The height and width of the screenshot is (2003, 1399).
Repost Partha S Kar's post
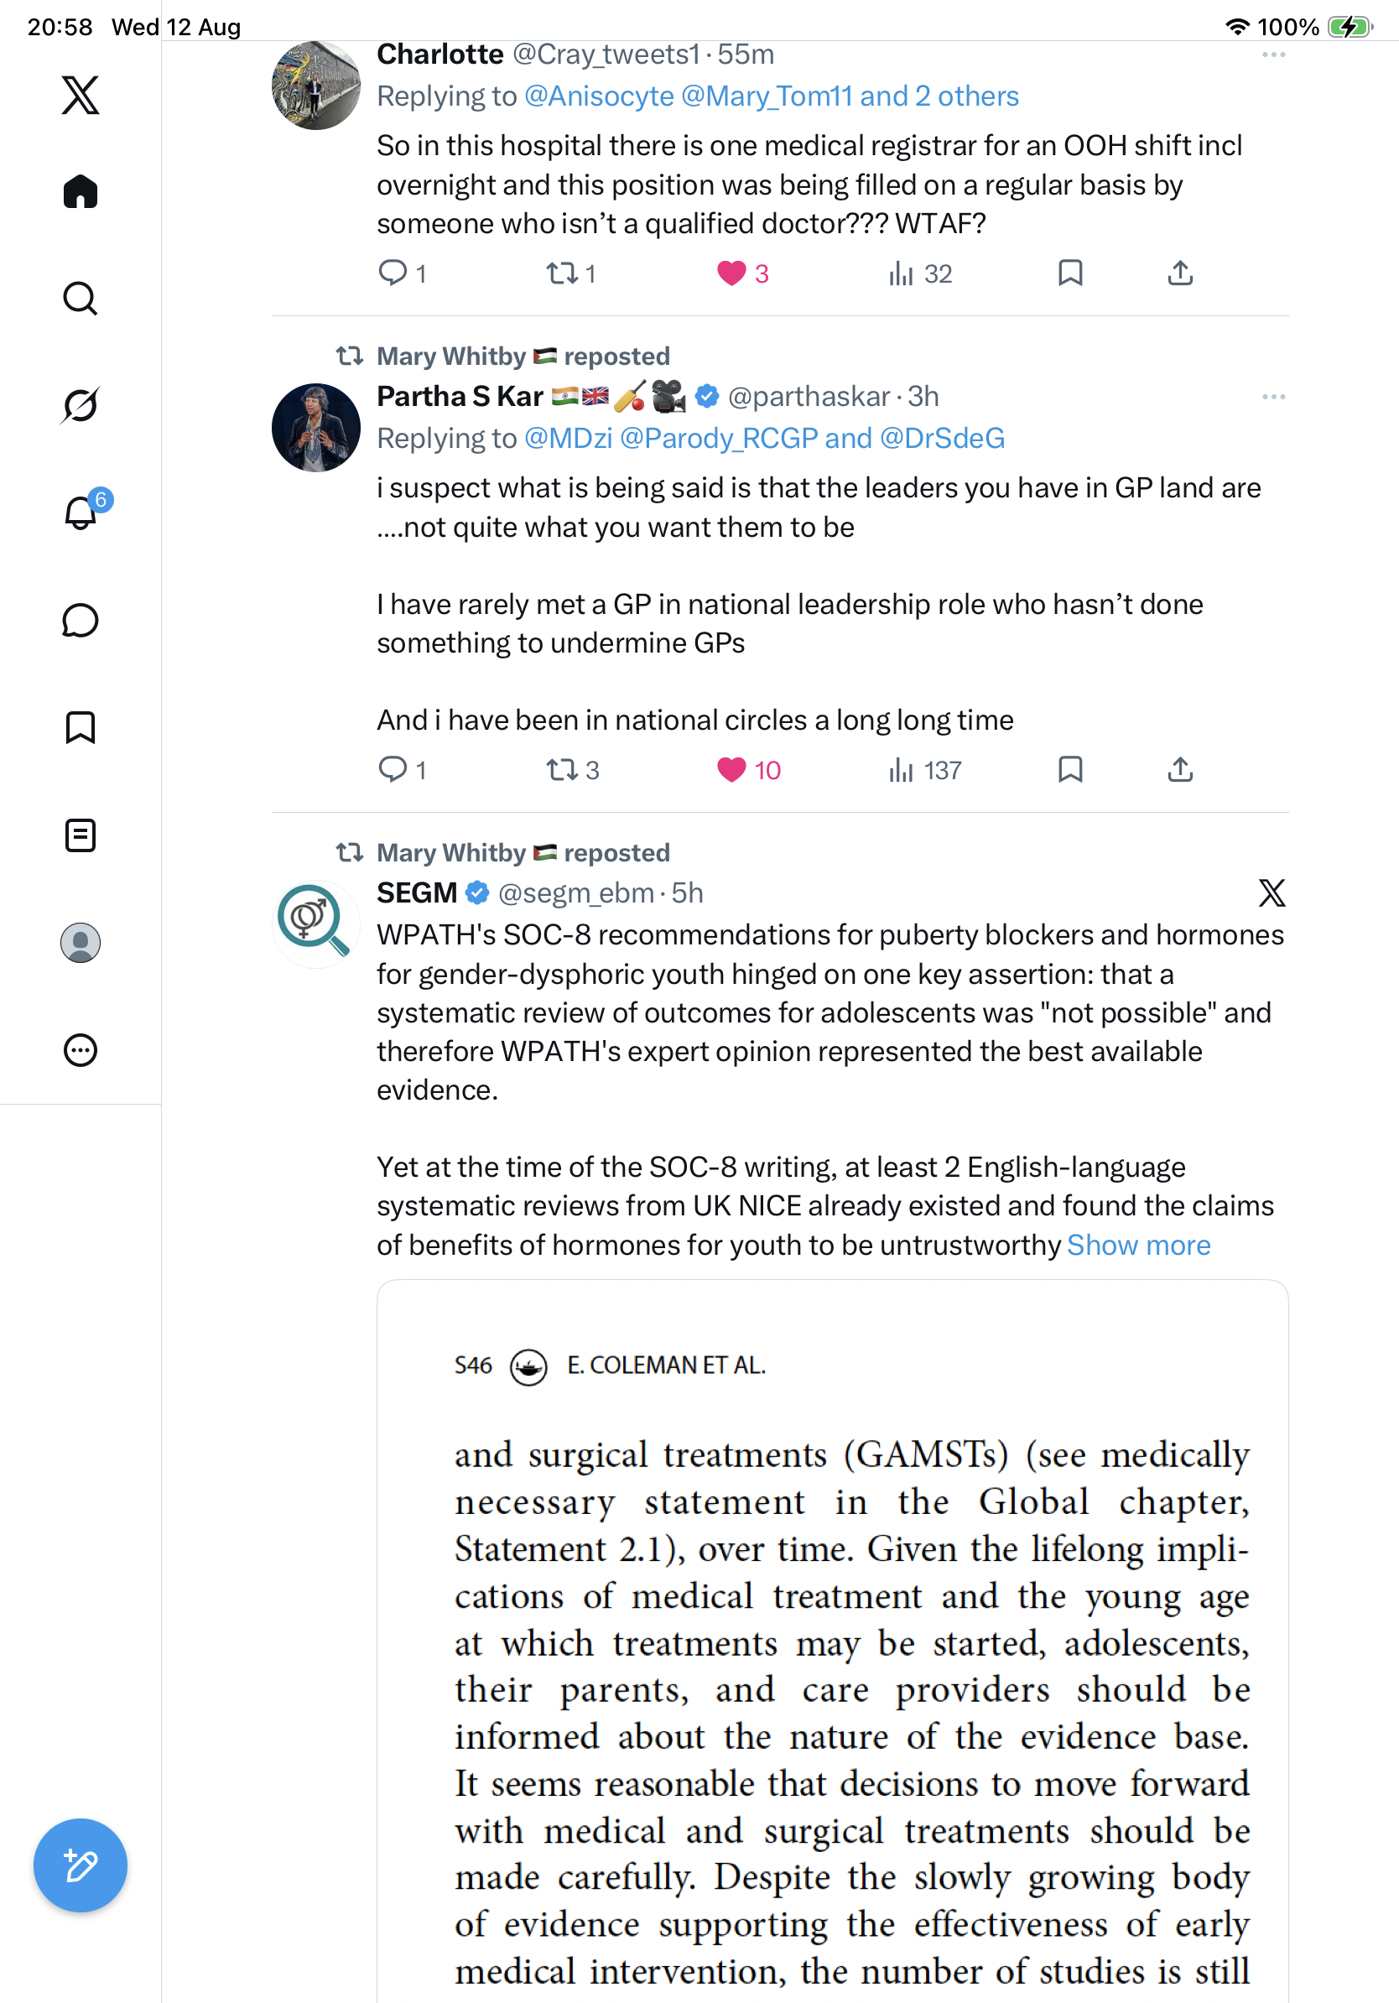pos(572,770)
